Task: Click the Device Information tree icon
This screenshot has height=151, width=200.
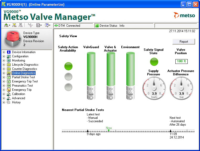Action: point(9,52)
